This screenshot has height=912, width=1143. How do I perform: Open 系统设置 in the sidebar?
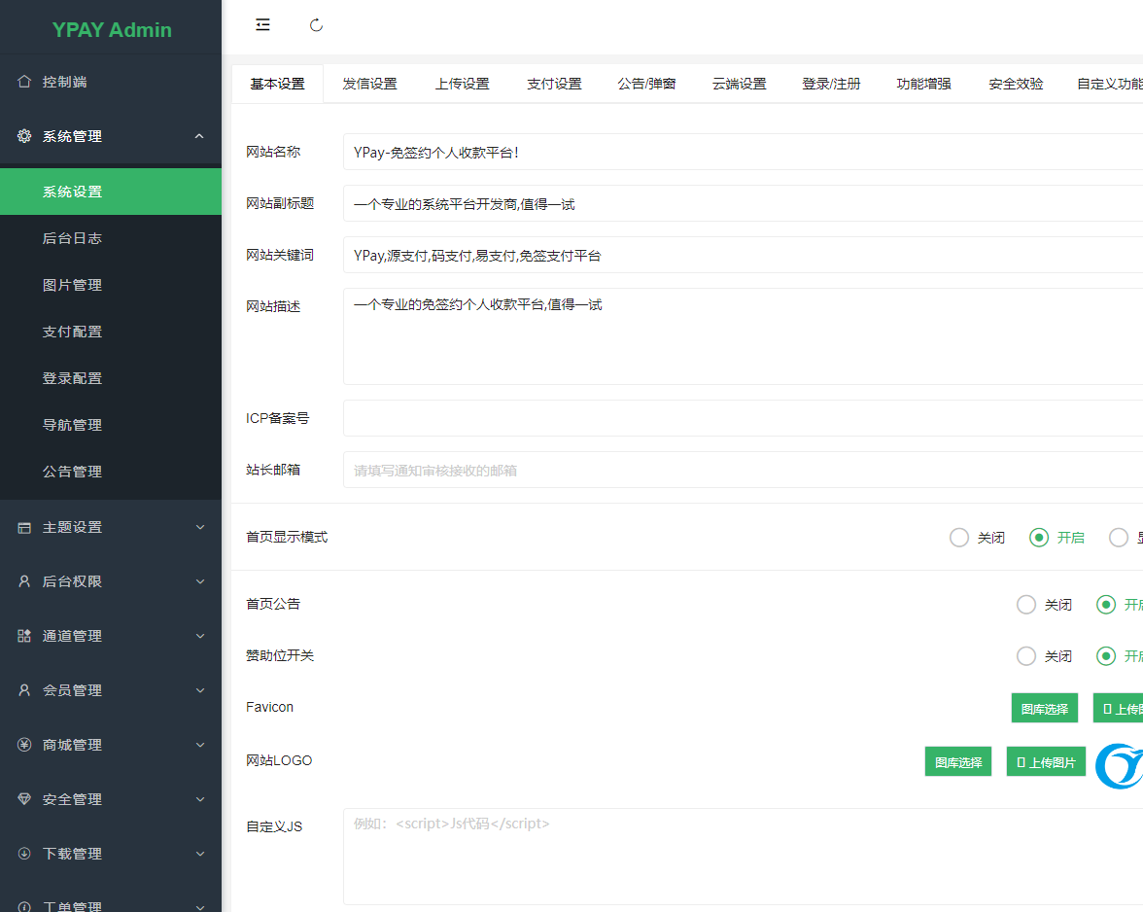tap(111, 192)
